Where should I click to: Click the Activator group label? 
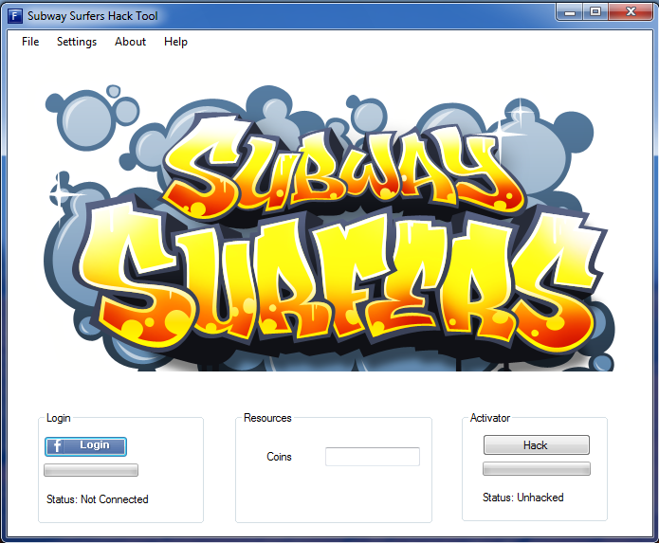(490, 418)
